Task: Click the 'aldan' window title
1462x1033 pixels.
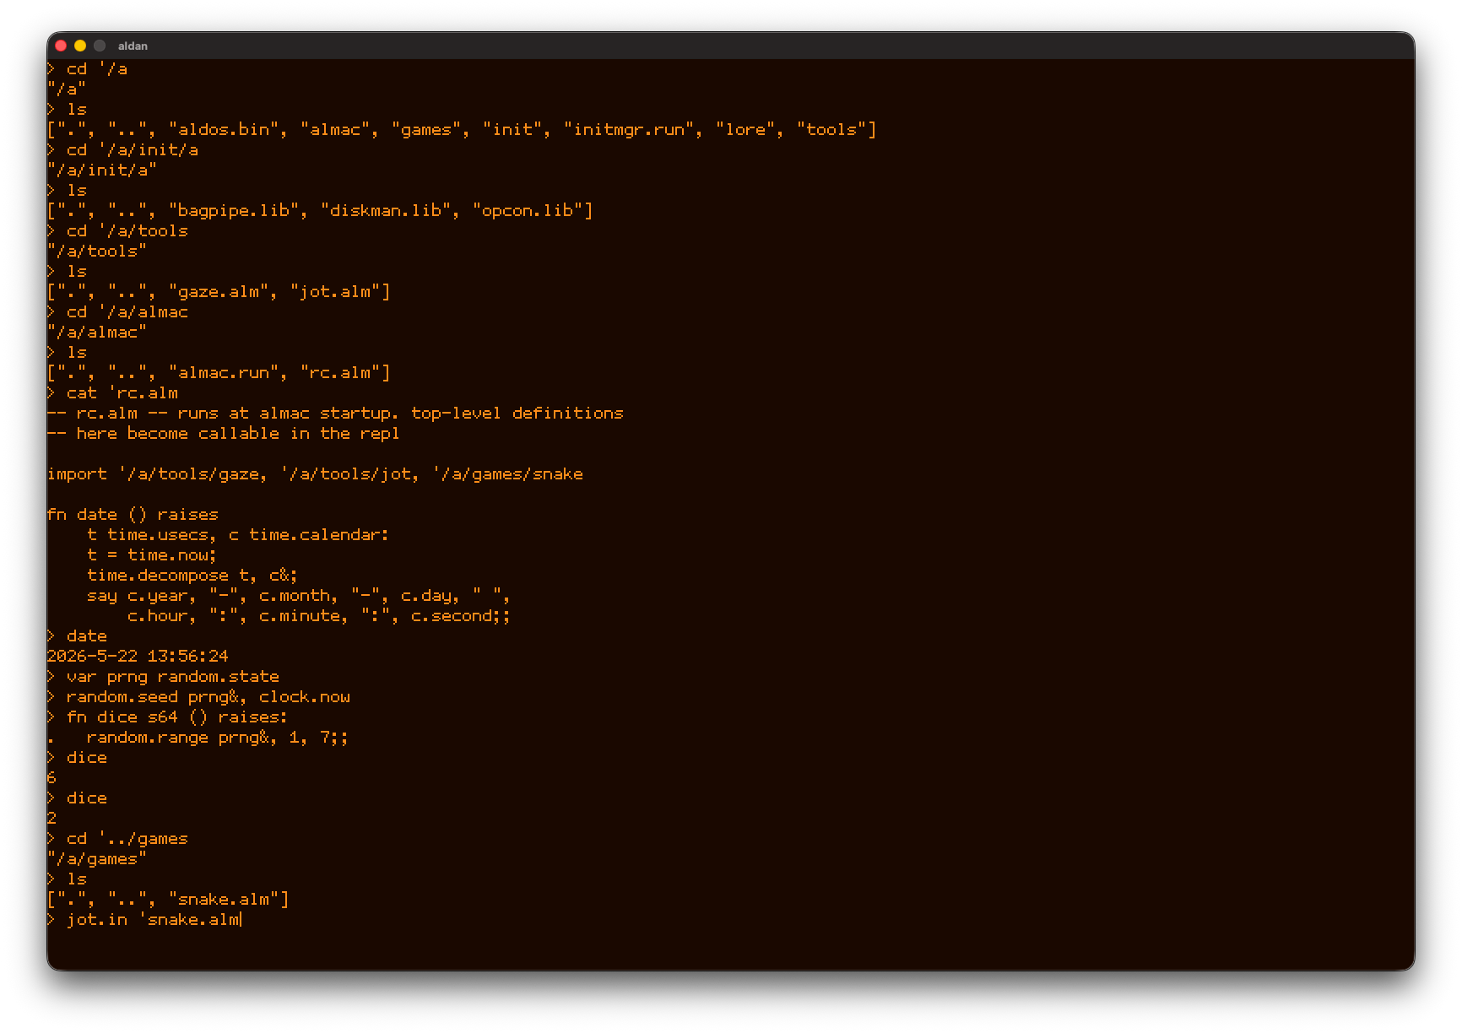Action: 133,46
